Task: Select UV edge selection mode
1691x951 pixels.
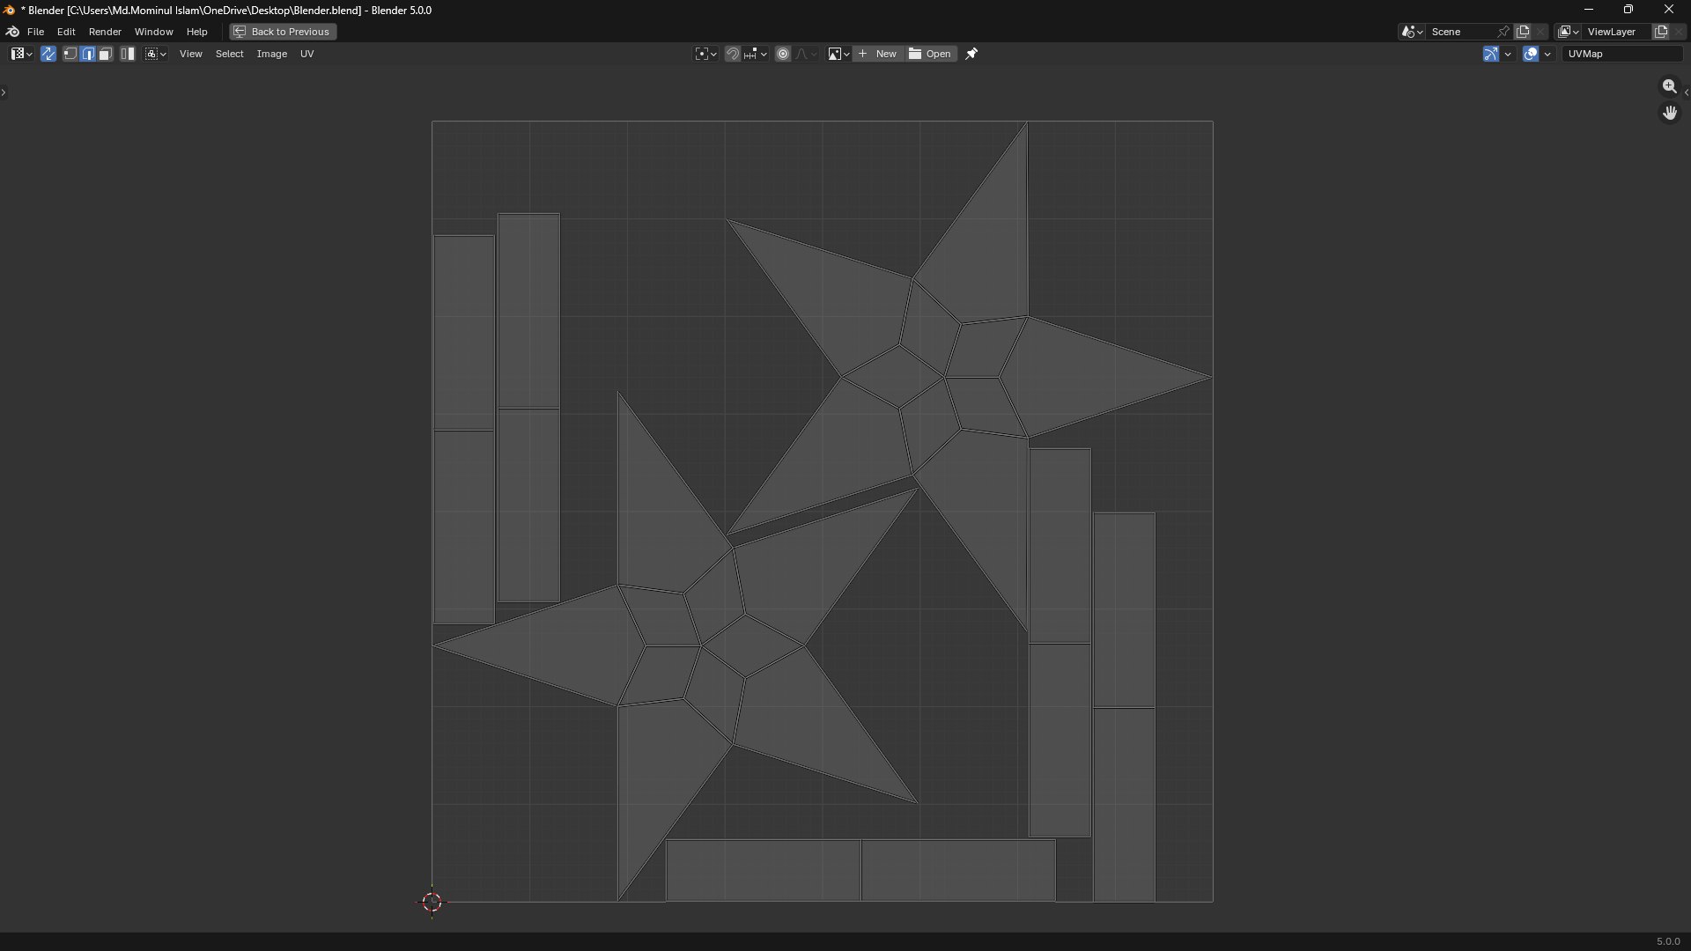Action: [88, 54]
